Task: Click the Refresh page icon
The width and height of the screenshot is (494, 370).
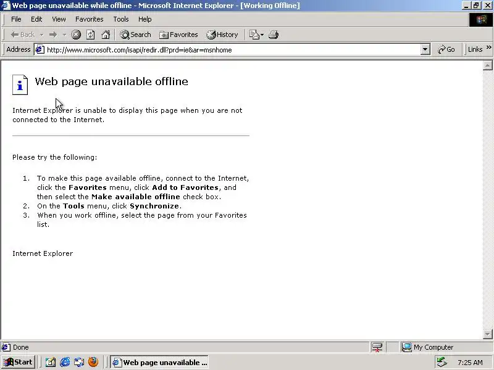Action: [91, 35]
